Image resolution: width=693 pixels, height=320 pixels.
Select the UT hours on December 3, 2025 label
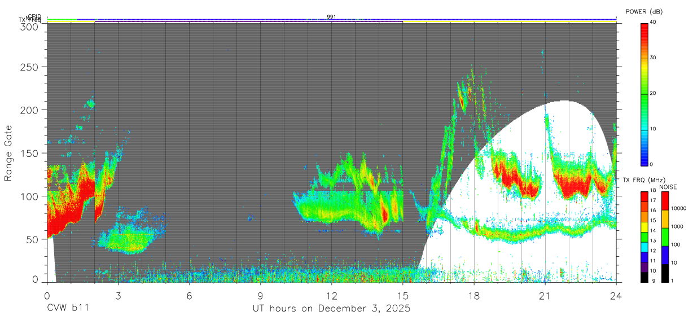[x=331, y=309]
